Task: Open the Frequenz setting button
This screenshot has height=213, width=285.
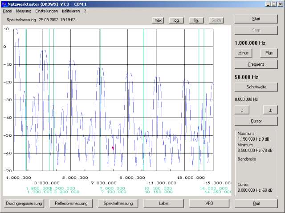Action: tap(256, 64)
